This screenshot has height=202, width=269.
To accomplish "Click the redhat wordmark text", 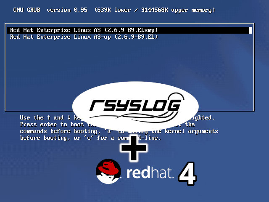I will (x=150, y=173).
